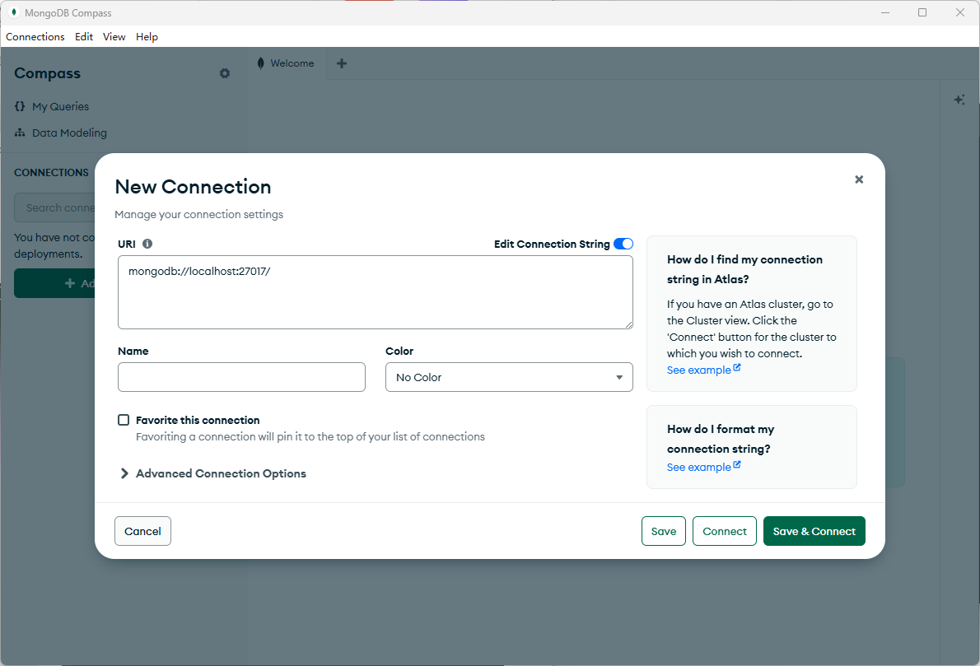Open the Connections menu
This screenshot has height=666, width=980.
pos(35,36)
